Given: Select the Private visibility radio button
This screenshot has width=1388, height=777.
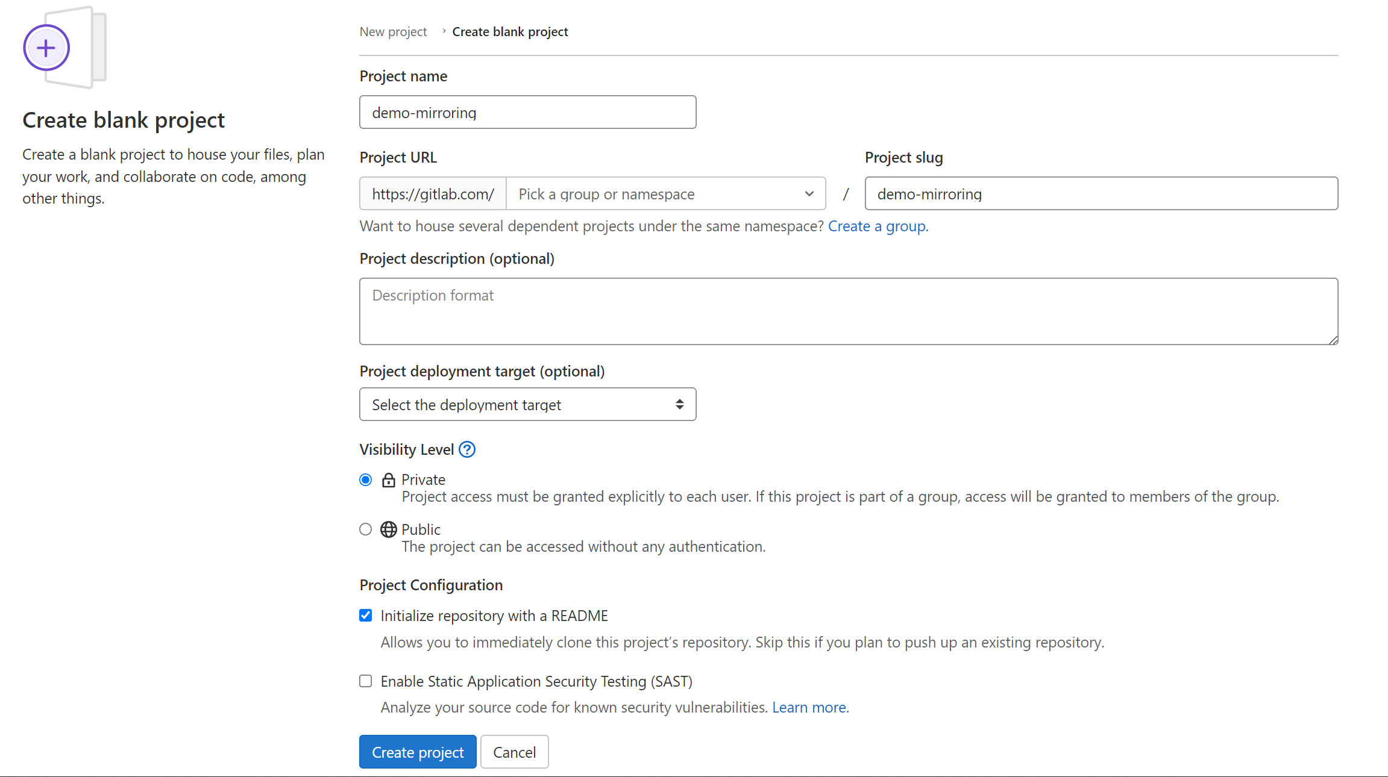Looking at the screenshot, I should point(366,480).
